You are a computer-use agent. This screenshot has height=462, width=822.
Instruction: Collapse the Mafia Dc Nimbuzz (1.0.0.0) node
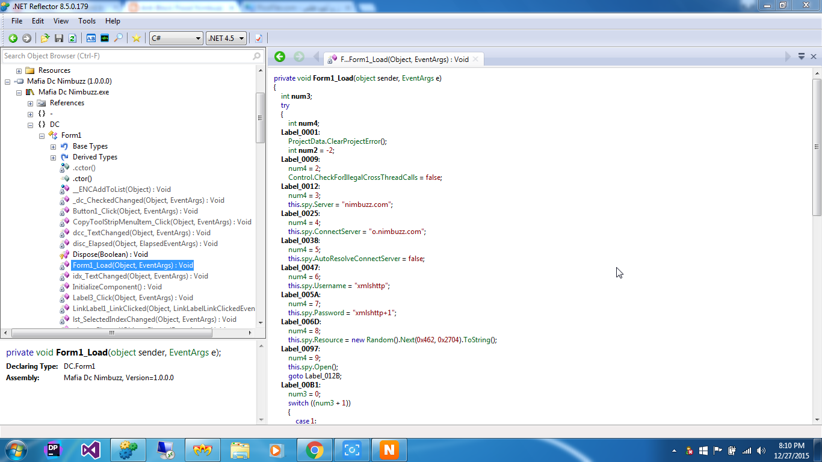coord(8,81)
